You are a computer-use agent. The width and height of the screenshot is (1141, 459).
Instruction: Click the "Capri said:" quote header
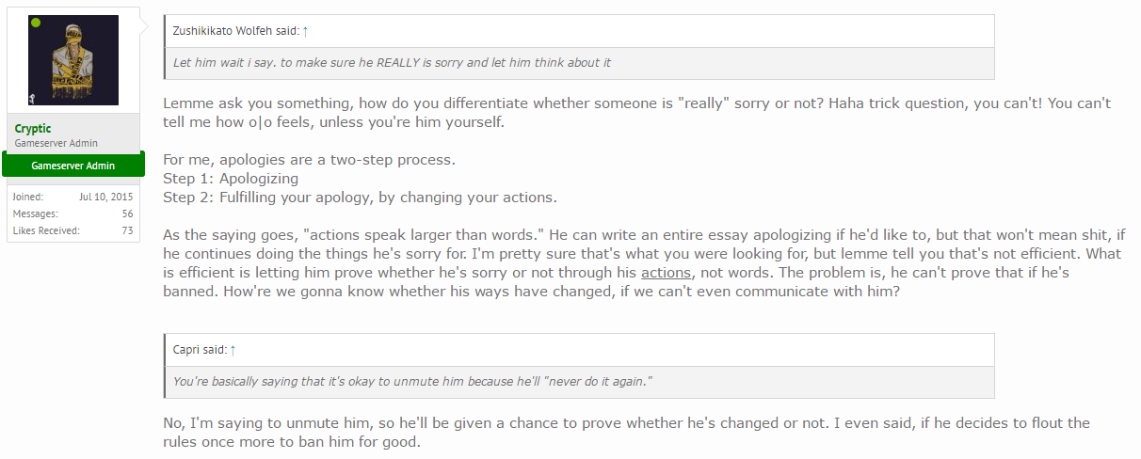point(200,350)
